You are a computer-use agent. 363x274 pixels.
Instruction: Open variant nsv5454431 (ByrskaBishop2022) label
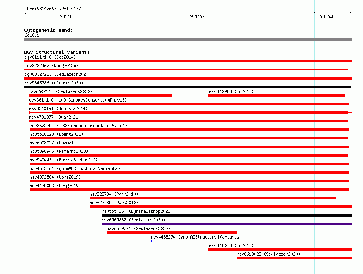(65, 160)
